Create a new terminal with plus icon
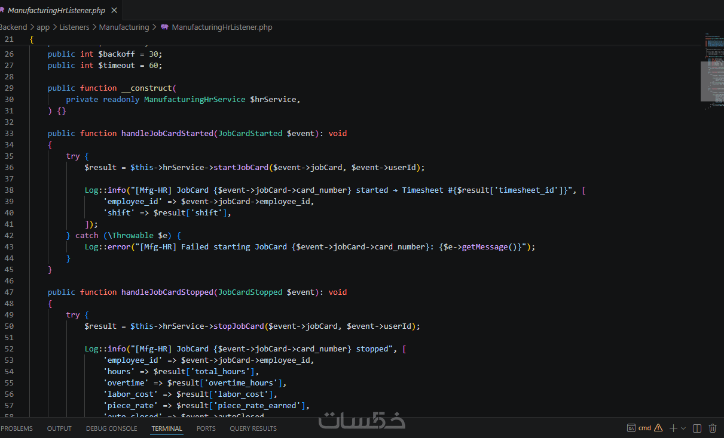Screen dimensions: 724x438 pos(673,428)
